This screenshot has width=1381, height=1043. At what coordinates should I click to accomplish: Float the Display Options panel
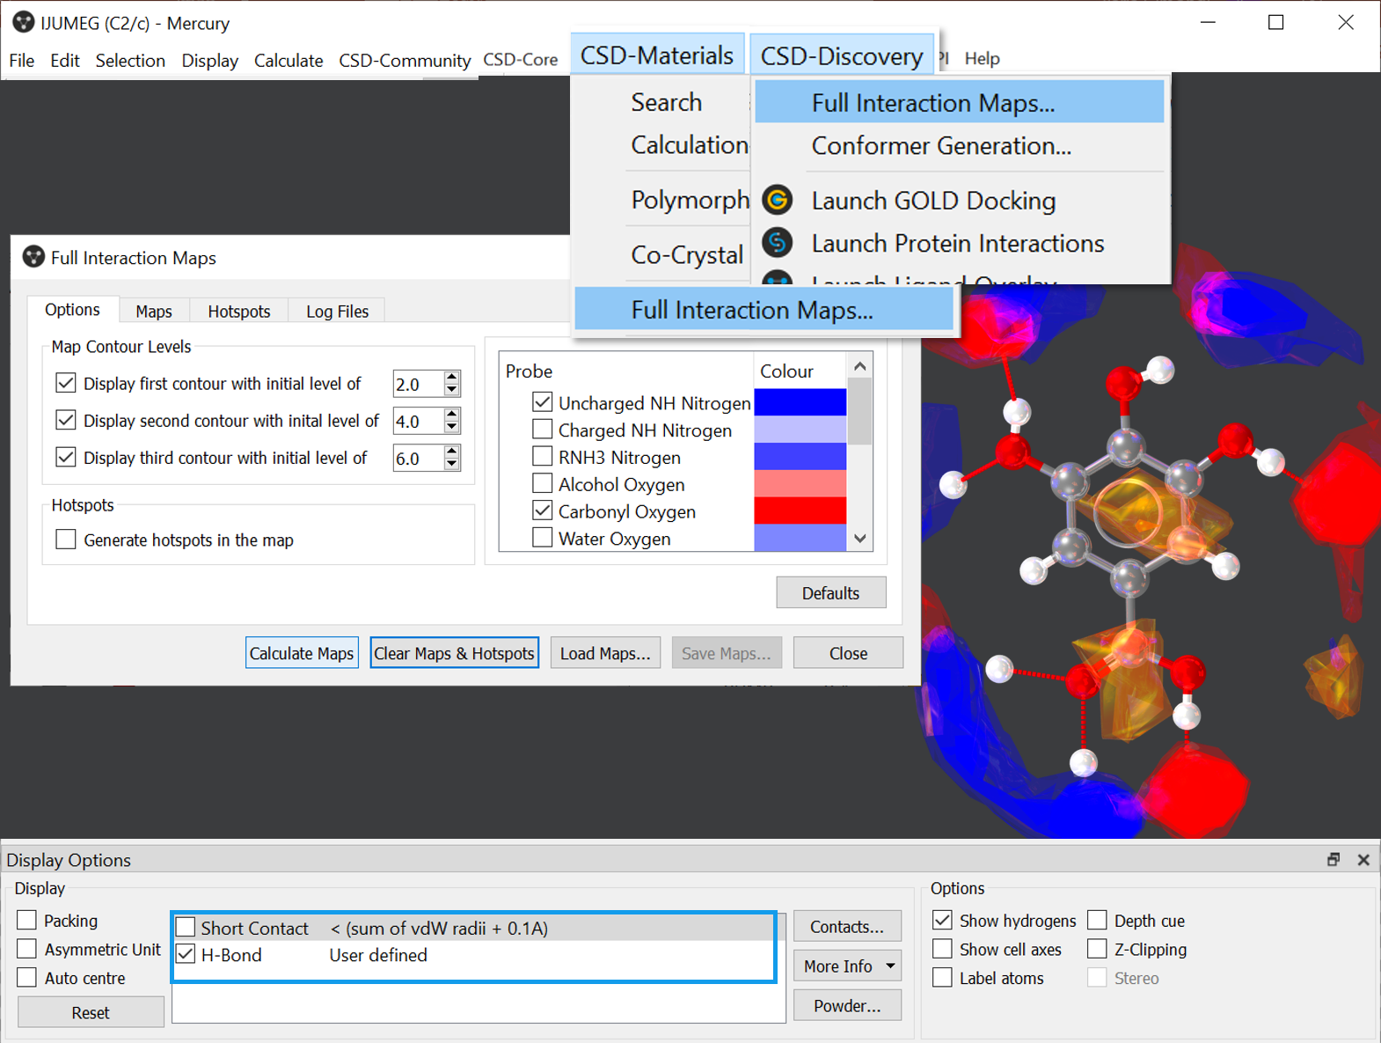click(1334, 860)
